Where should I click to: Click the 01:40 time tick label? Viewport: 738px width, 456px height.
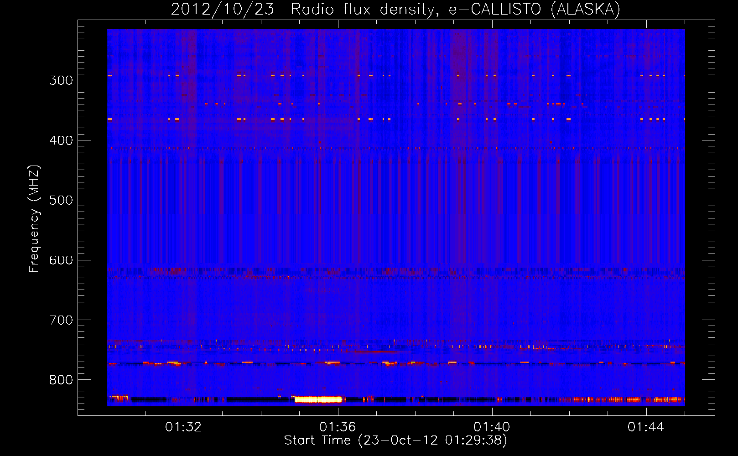[x=492, y=427]
